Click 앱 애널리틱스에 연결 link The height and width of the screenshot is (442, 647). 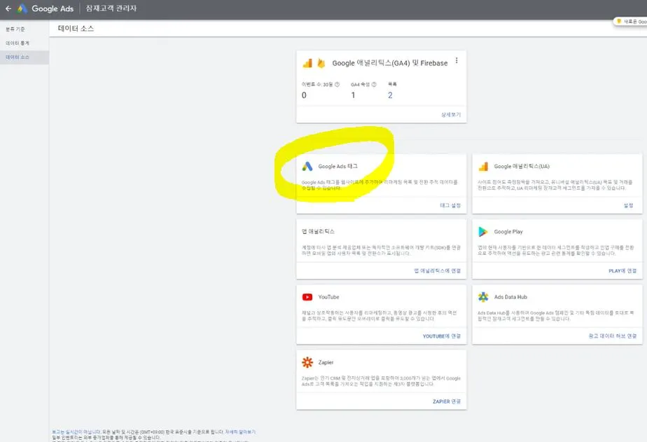pyautogui.click(x=438, y=270)
